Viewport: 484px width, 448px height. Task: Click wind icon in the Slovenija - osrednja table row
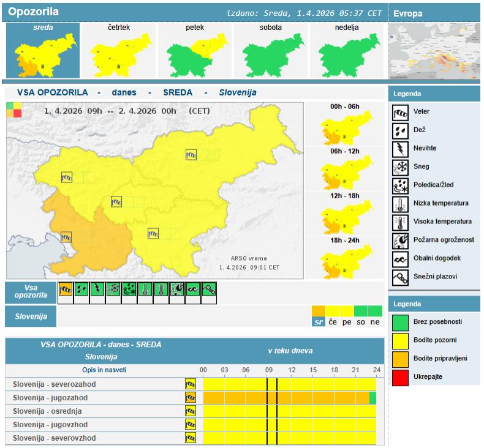[x=191, y=411]
